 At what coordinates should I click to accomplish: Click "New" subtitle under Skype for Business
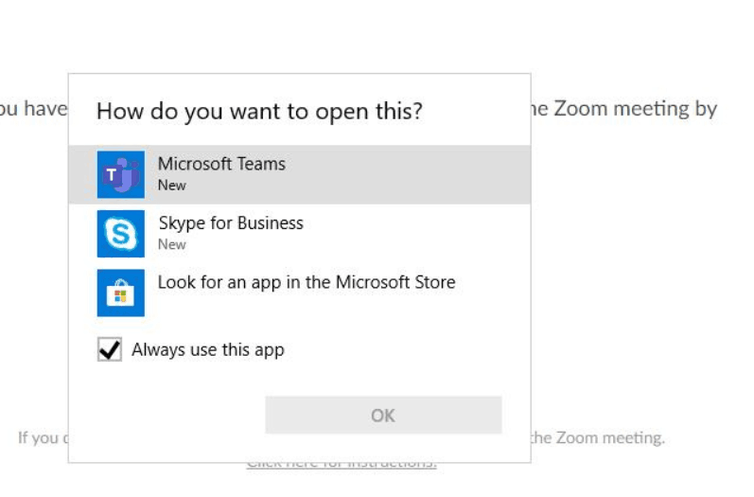point(172,244)
